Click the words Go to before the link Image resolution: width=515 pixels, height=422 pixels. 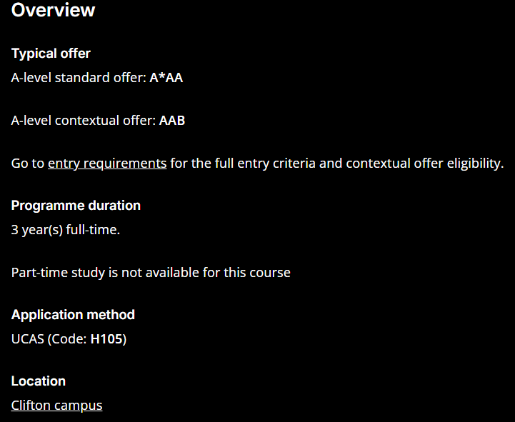[x=28, y=164]
